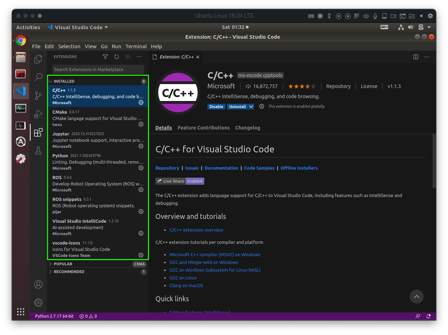The image size is (448, 335).
Task: Open Manage gear icon in activity bar
Action: pos(38,303)
